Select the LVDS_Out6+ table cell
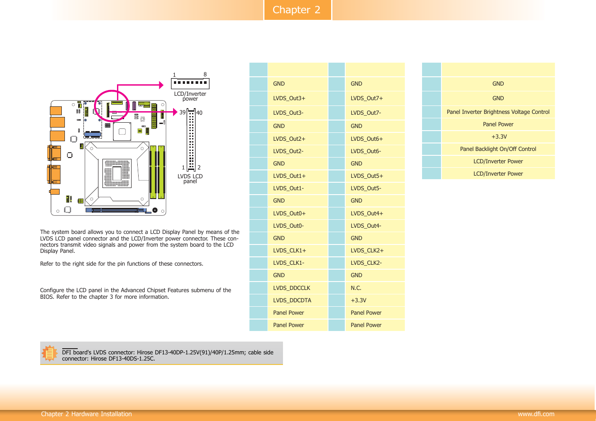This screenshot has width=596, height=421. [375, 139]
